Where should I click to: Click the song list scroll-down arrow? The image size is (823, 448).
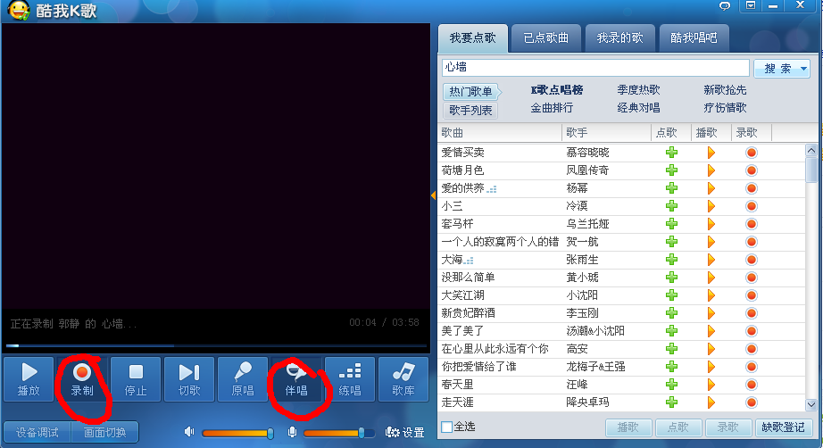811,404
